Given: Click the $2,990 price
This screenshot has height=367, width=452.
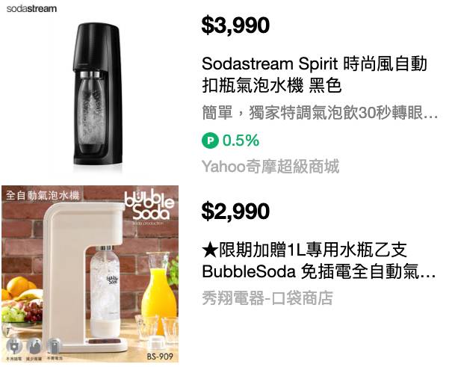Looking at the screenshot, I should (235, 211).
